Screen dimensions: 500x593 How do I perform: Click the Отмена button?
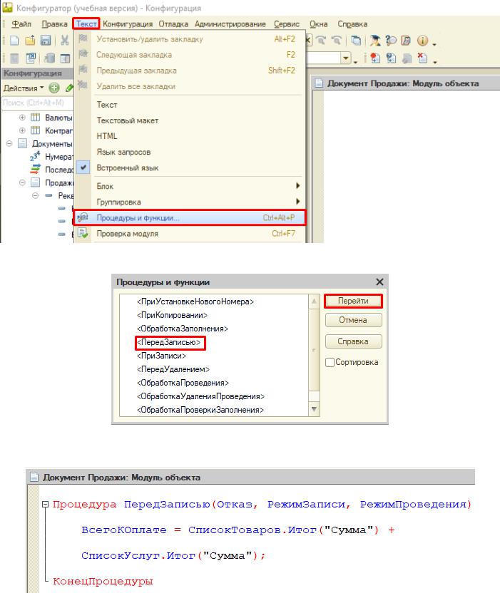(x=353, y=320)
